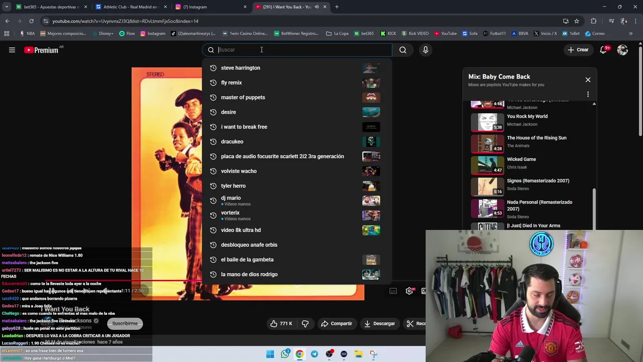Click the Descargar download button

(x=379, y=323)
